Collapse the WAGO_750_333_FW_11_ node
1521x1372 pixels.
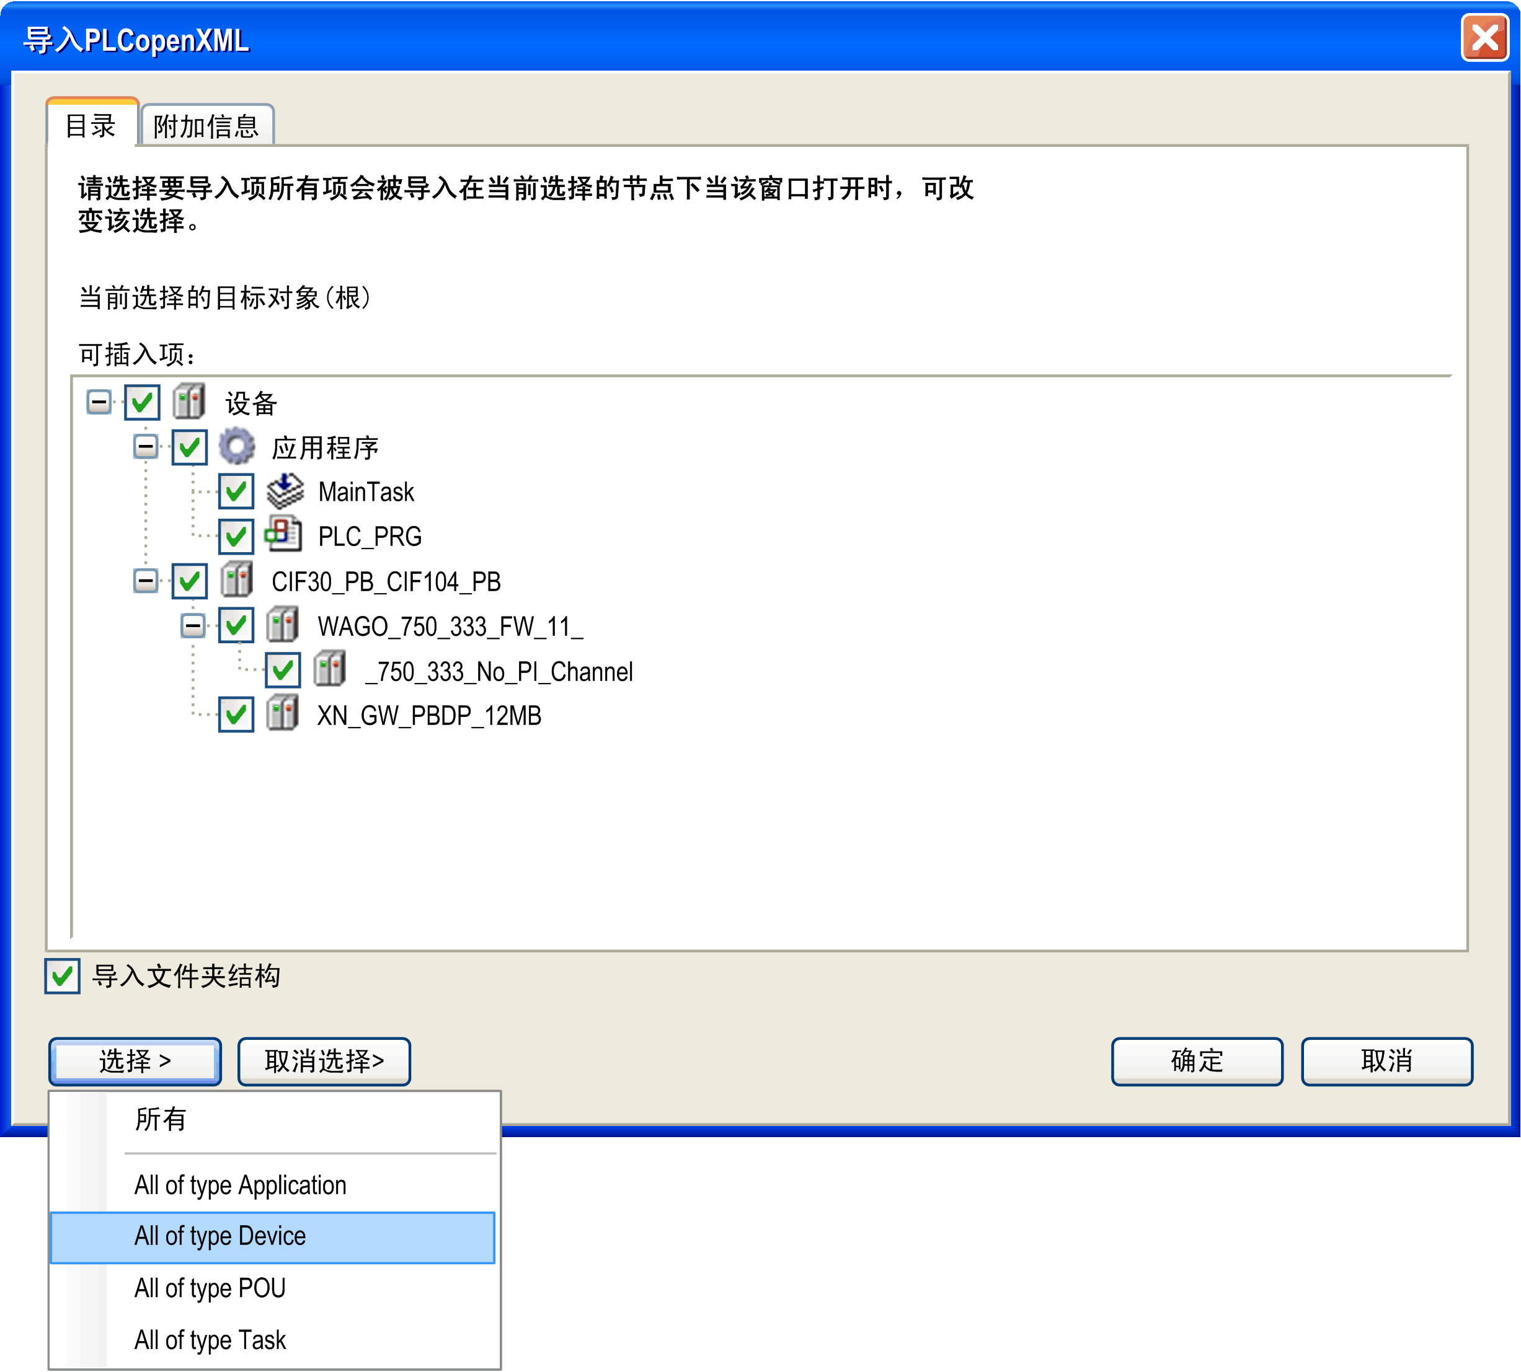pos(193,625)
